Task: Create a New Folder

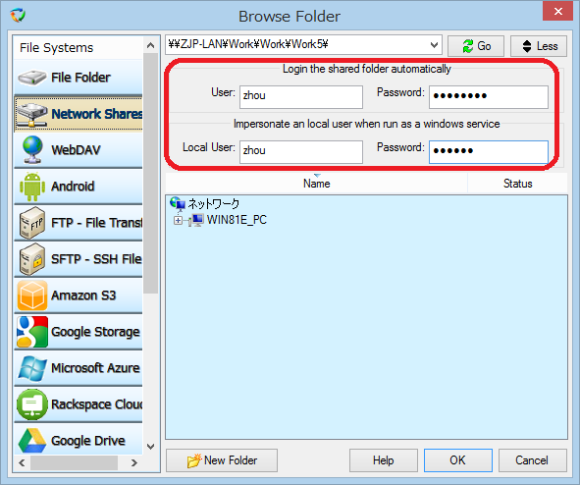Action: pos(222,460)
